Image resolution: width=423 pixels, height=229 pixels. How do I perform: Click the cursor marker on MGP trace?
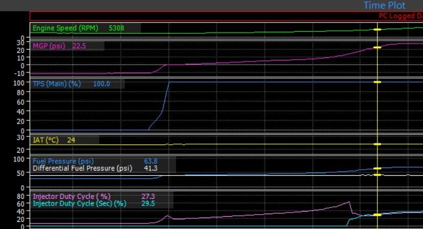pyautogui.click(x=377, y=48)
